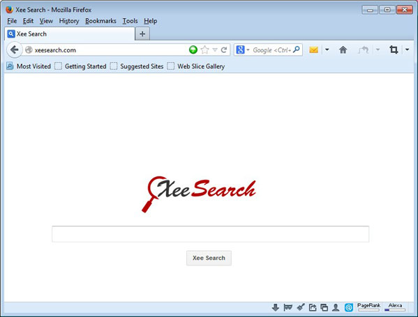Click the green up-arrow icon in address bar
418x317 pixels.
[193, 49]
